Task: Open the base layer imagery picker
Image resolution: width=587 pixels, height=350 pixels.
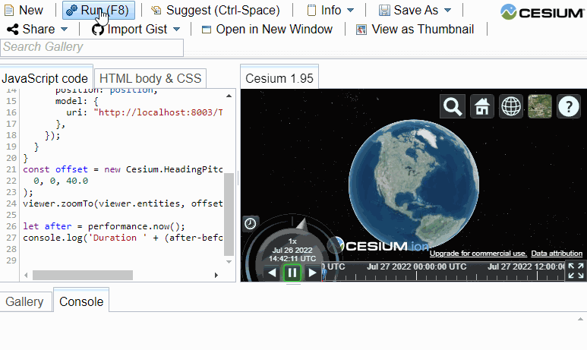Action: 540,107
